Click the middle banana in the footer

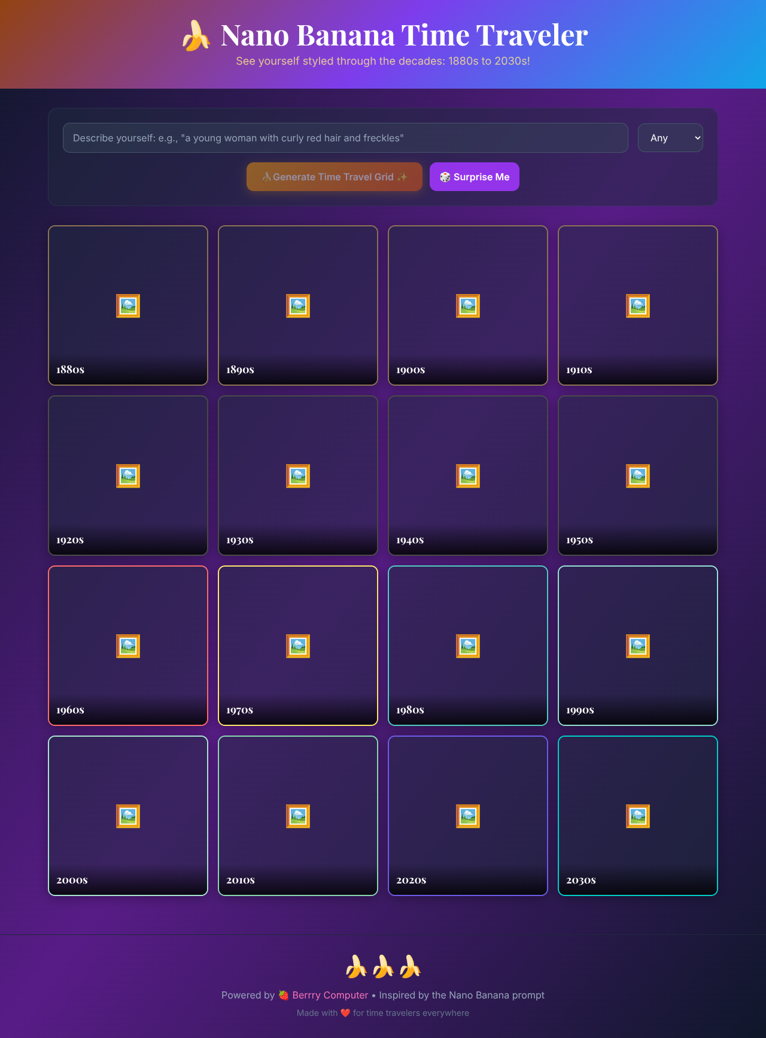pos(383,967)
